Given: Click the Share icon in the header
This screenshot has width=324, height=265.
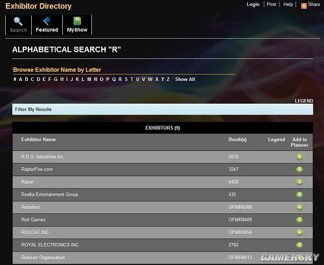Looking at the screenshot, I should [304, 6].
